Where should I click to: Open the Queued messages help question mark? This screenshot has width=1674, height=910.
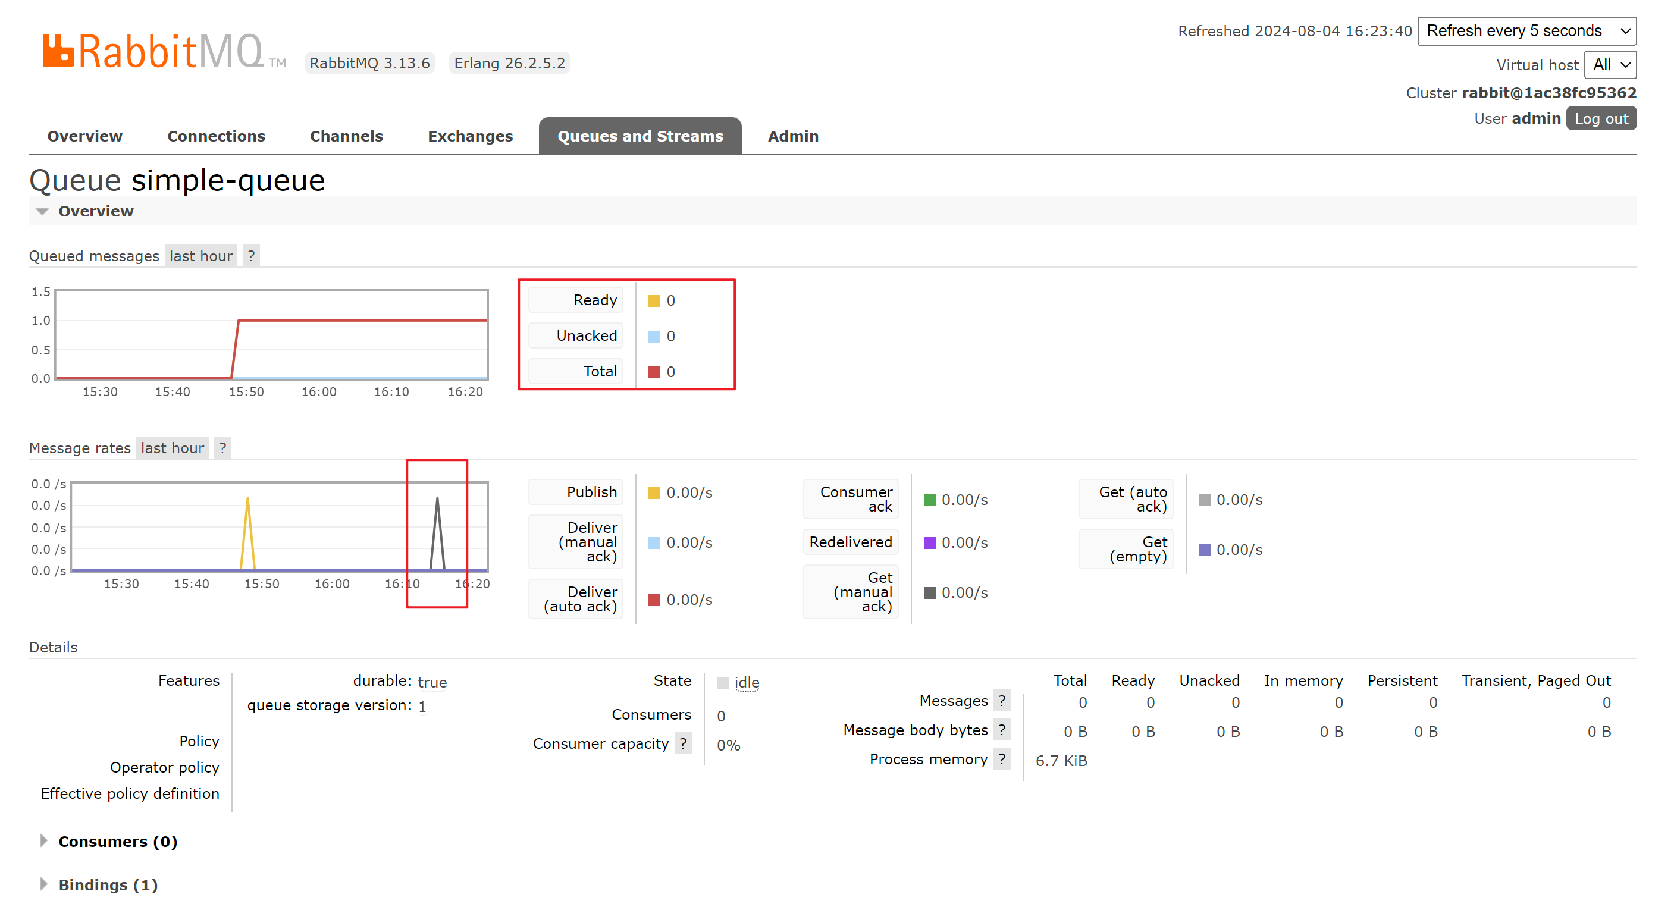pos(252,256)
